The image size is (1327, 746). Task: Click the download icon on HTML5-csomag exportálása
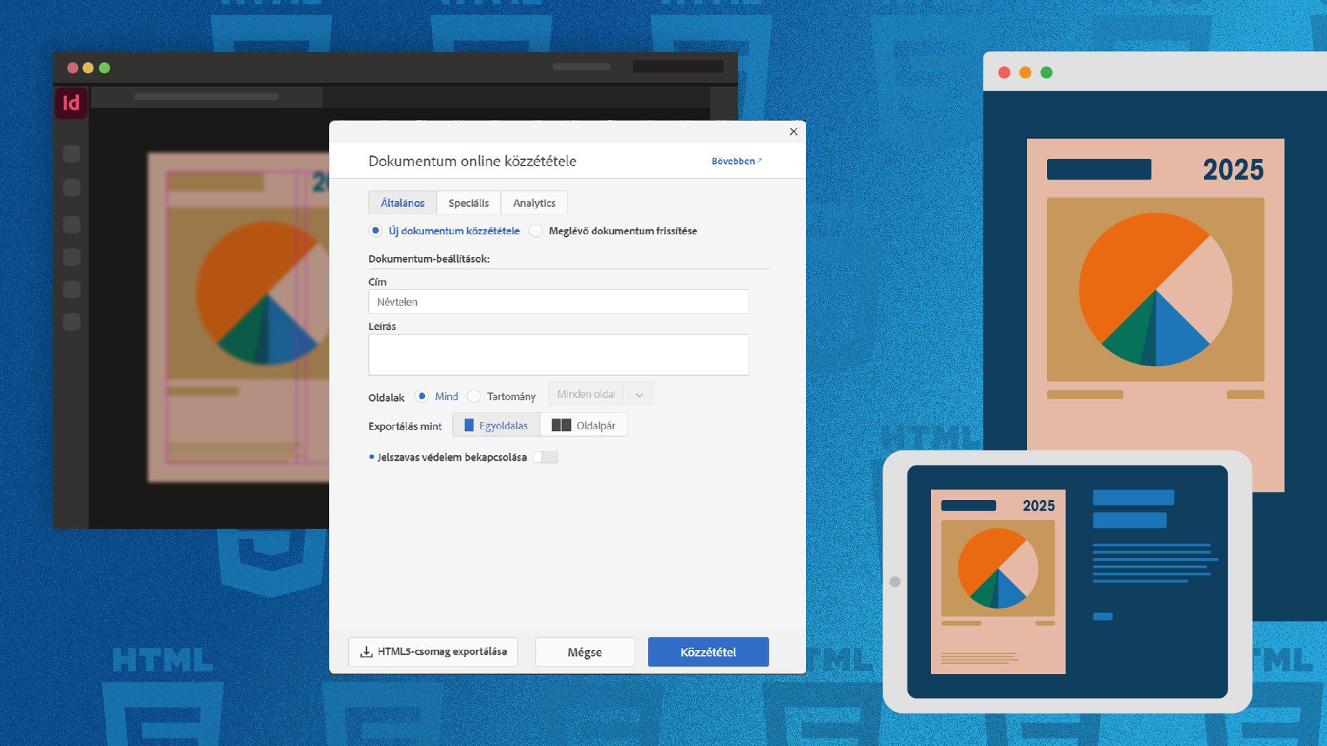(x=366, y=652)
